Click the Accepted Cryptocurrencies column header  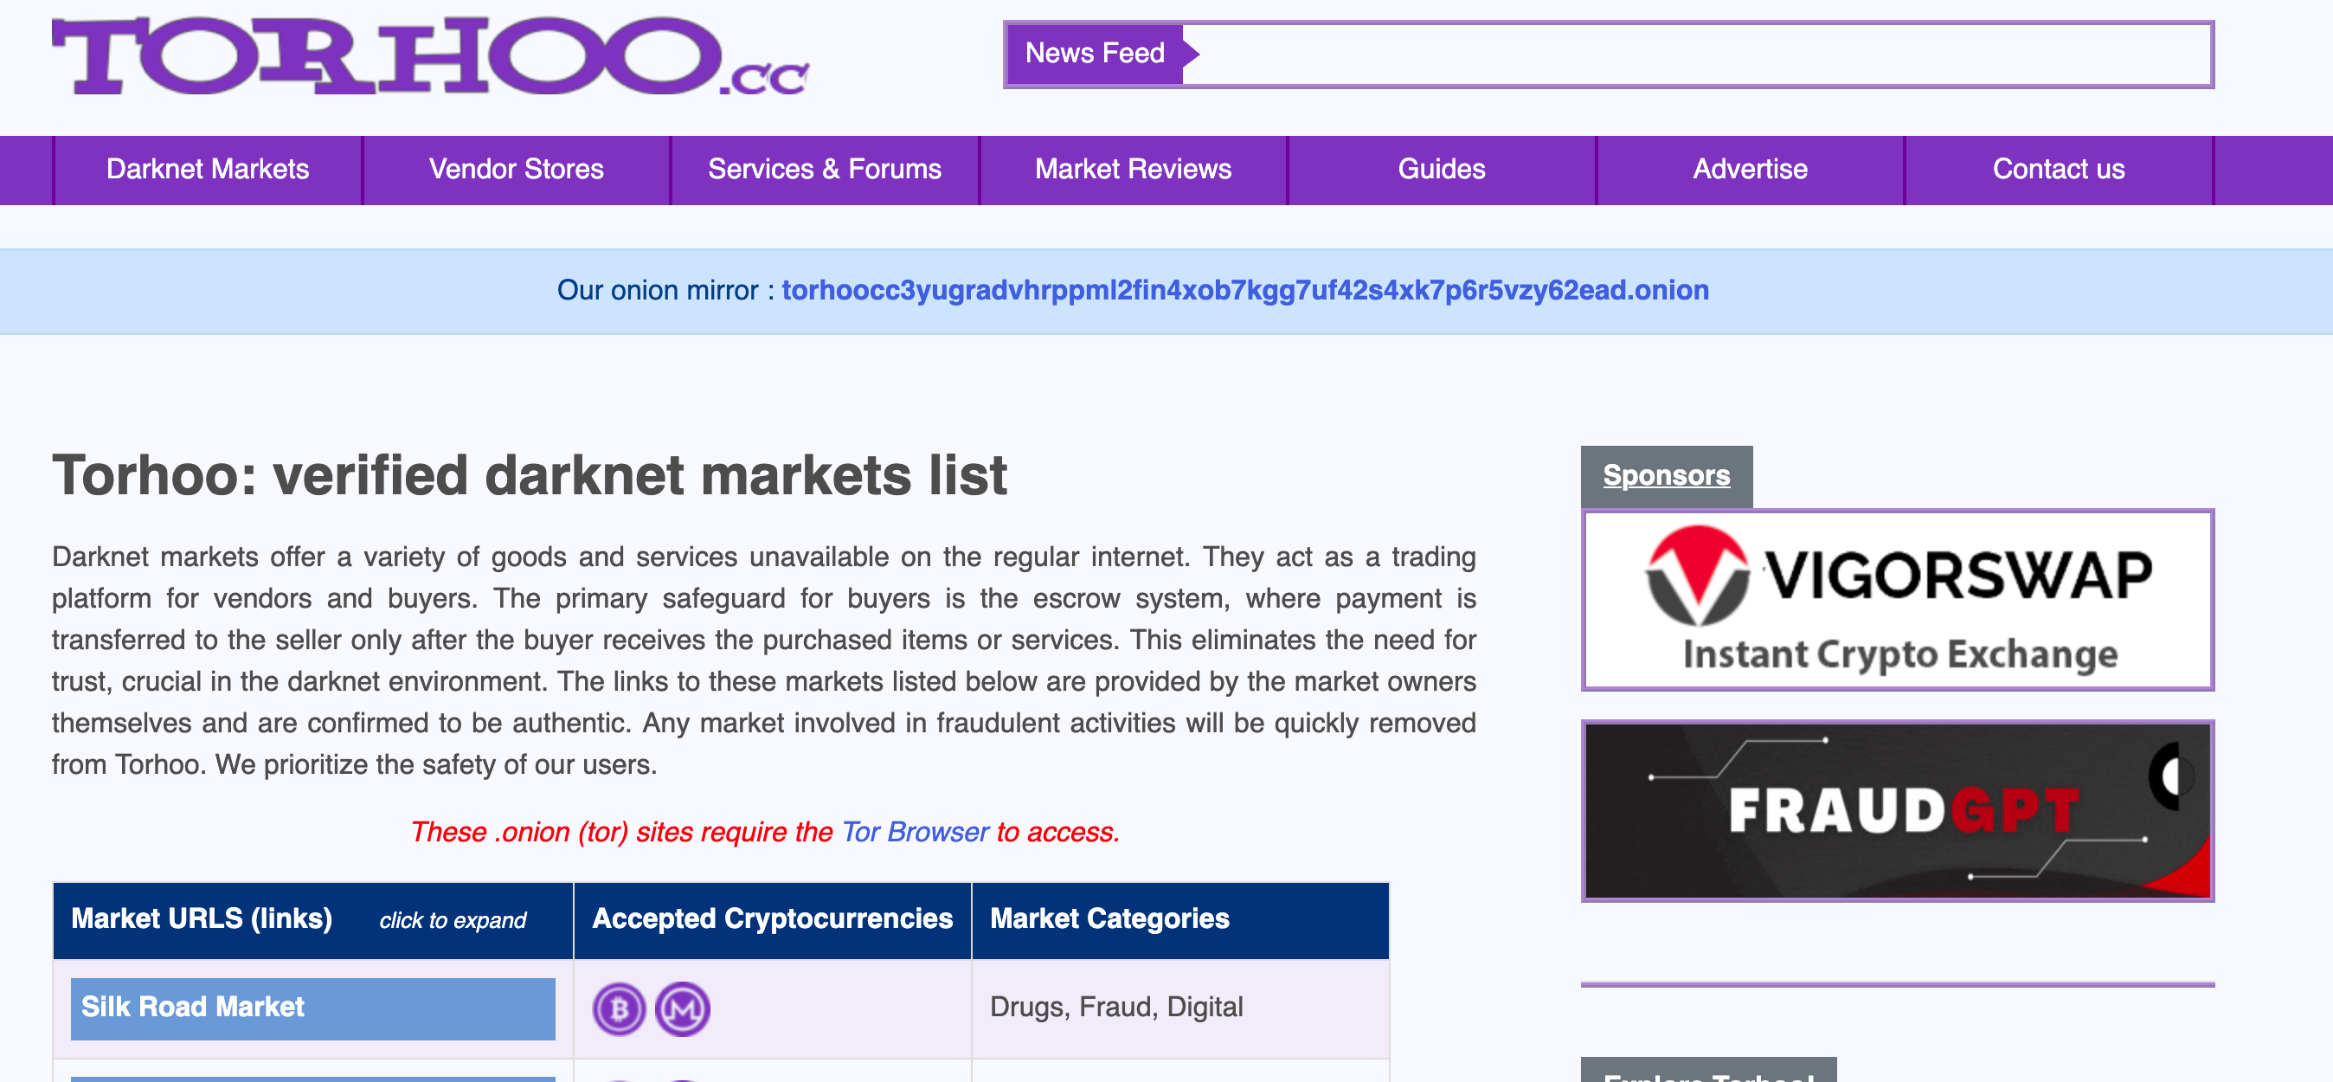773,919
